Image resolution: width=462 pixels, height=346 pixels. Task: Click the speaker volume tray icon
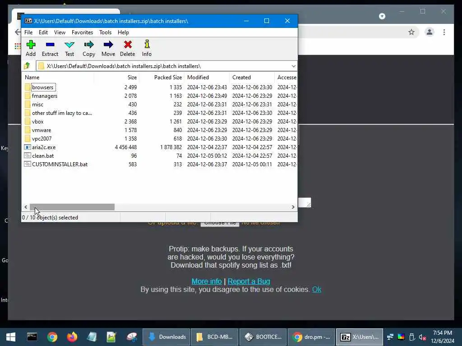coord(422,337)
